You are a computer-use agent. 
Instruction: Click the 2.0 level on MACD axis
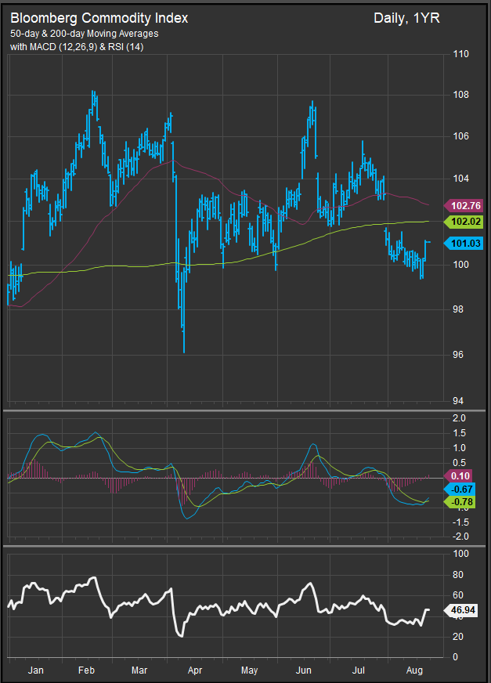[x=460, y=417]
